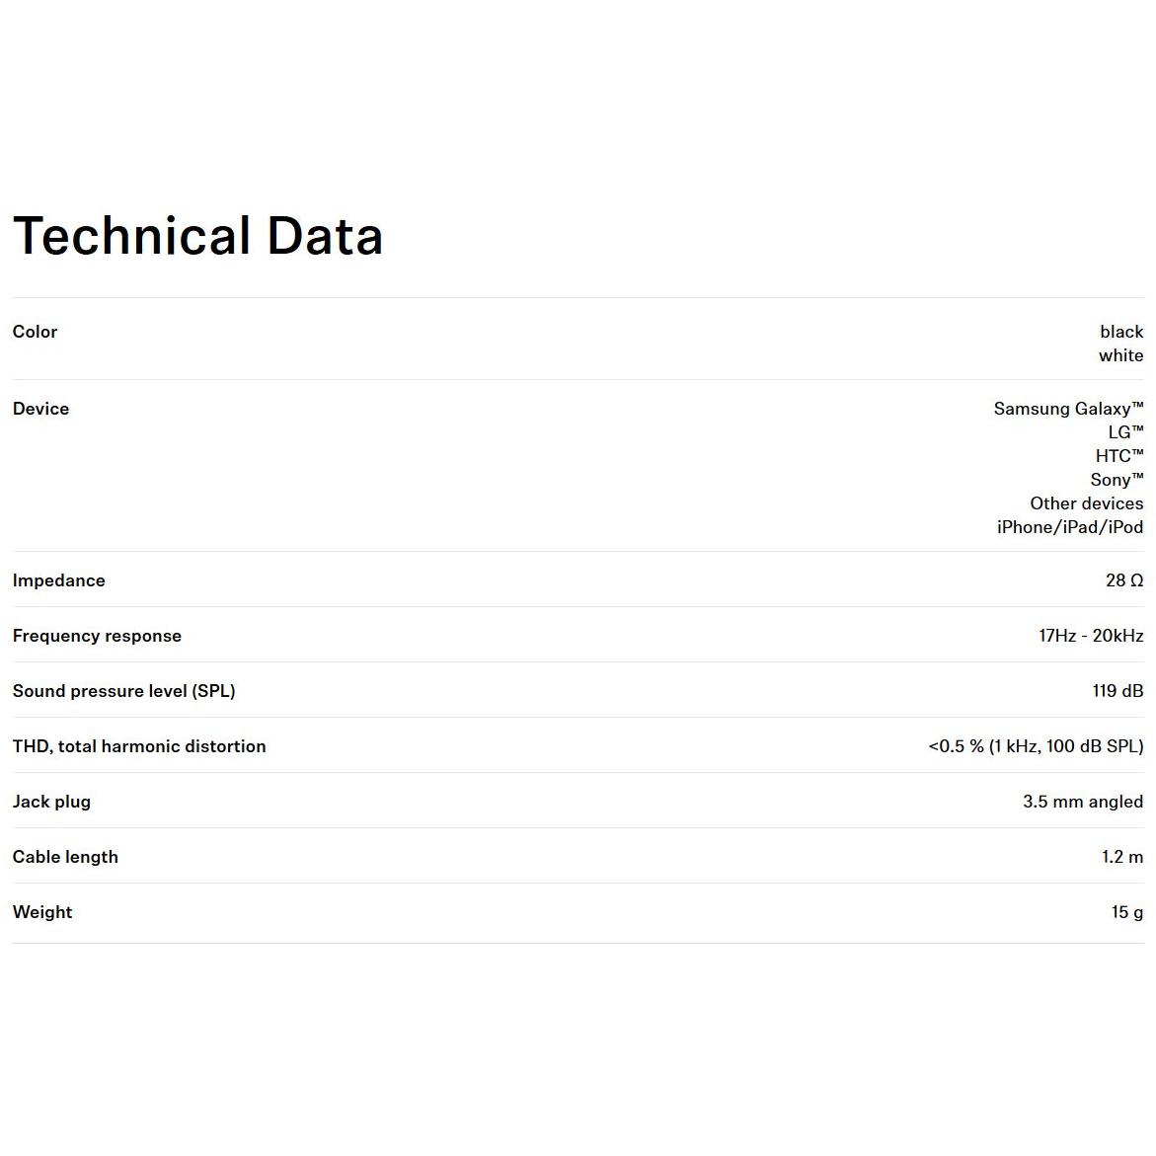Select THD, total harmonic distortion label

[139, 746]
